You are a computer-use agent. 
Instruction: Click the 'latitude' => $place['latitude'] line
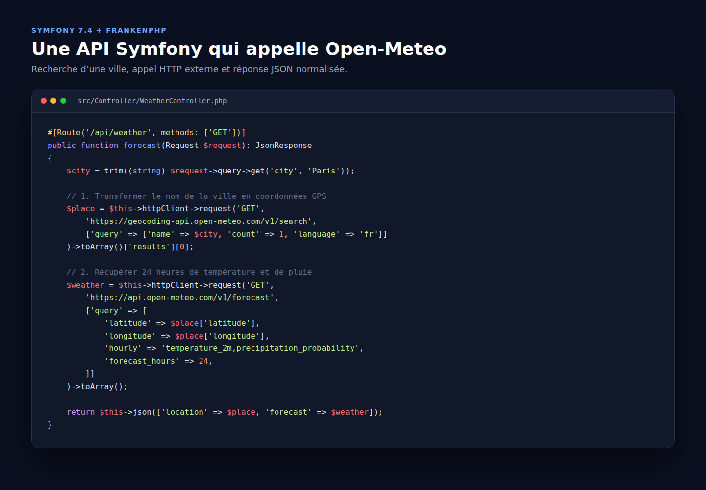point(182,323)
